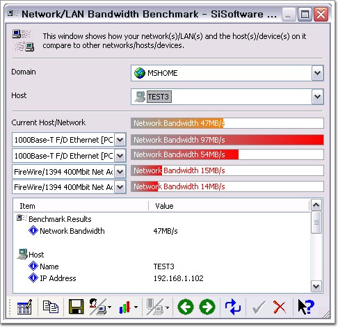This screenshot has height=327, width=338.
Task: Click the 47MB/s current network bandwidth bar
Action: point(227,123)
